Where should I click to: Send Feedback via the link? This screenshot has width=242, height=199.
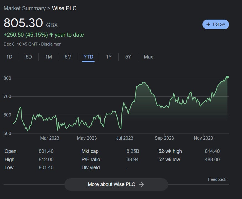[217, 179]
